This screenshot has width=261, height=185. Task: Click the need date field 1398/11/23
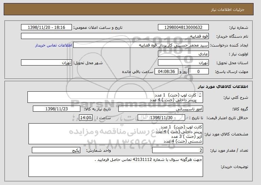click(57, 109)
